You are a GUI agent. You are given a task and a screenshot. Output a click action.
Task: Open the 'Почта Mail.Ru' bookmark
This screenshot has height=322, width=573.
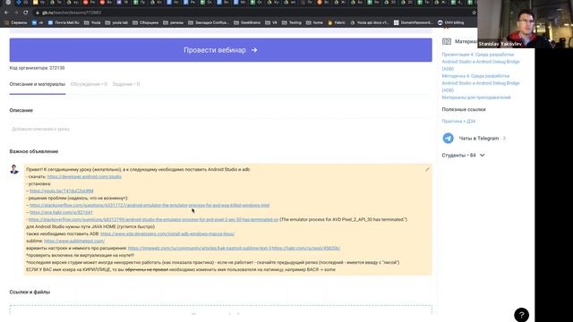tap(64, 22)
